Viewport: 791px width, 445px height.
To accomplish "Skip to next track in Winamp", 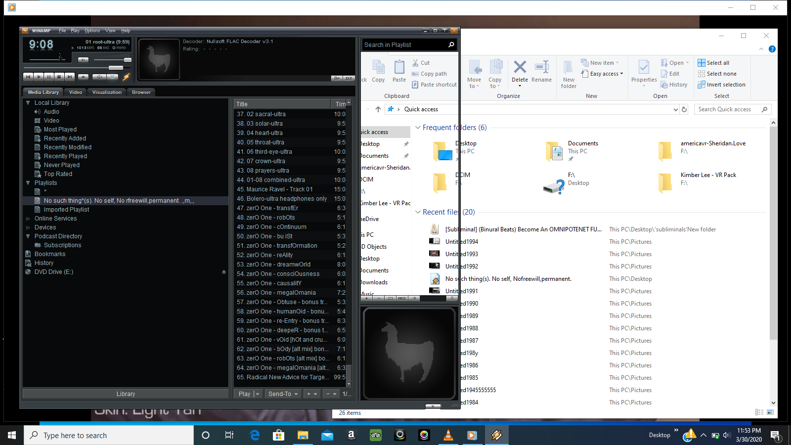I will coord(70,77).
